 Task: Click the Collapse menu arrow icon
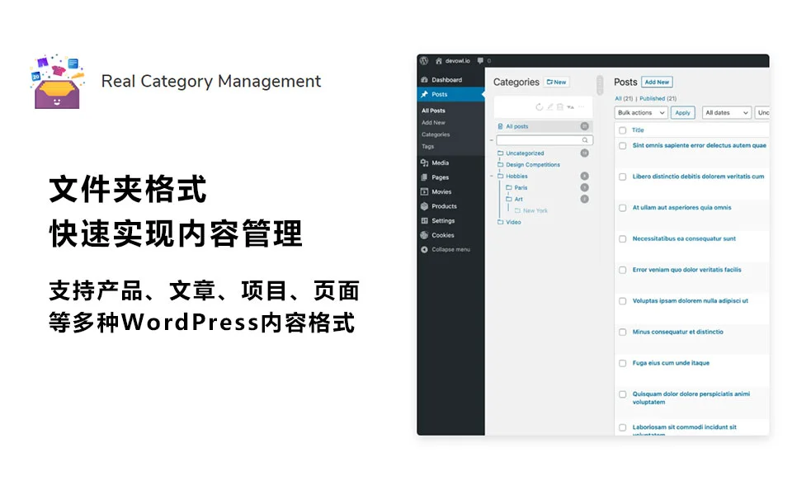click(x=424, y=249)
